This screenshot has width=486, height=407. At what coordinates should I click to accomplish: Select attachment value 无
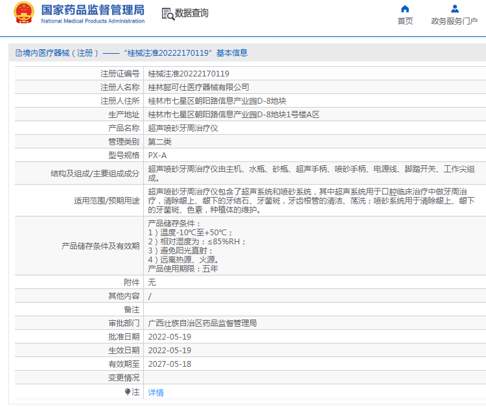[152, 283]
